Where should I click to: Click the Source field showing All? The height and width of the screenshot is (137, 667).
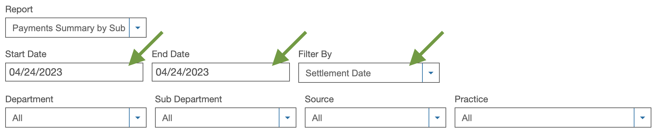tap(367, 118)
